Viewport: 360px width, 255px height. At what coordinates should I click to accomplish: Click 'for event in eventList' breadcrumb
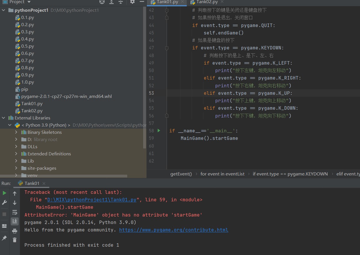[222, 174]
